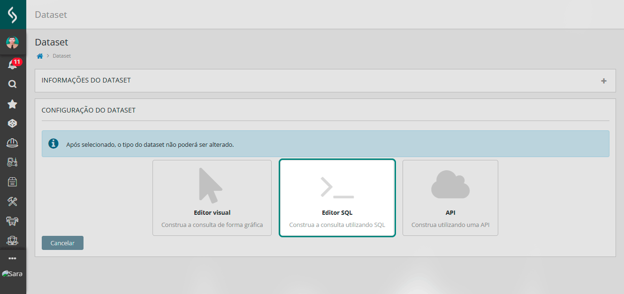Open the box inventory module in sidebar
The image size is (624, 294).
(13, 182)
